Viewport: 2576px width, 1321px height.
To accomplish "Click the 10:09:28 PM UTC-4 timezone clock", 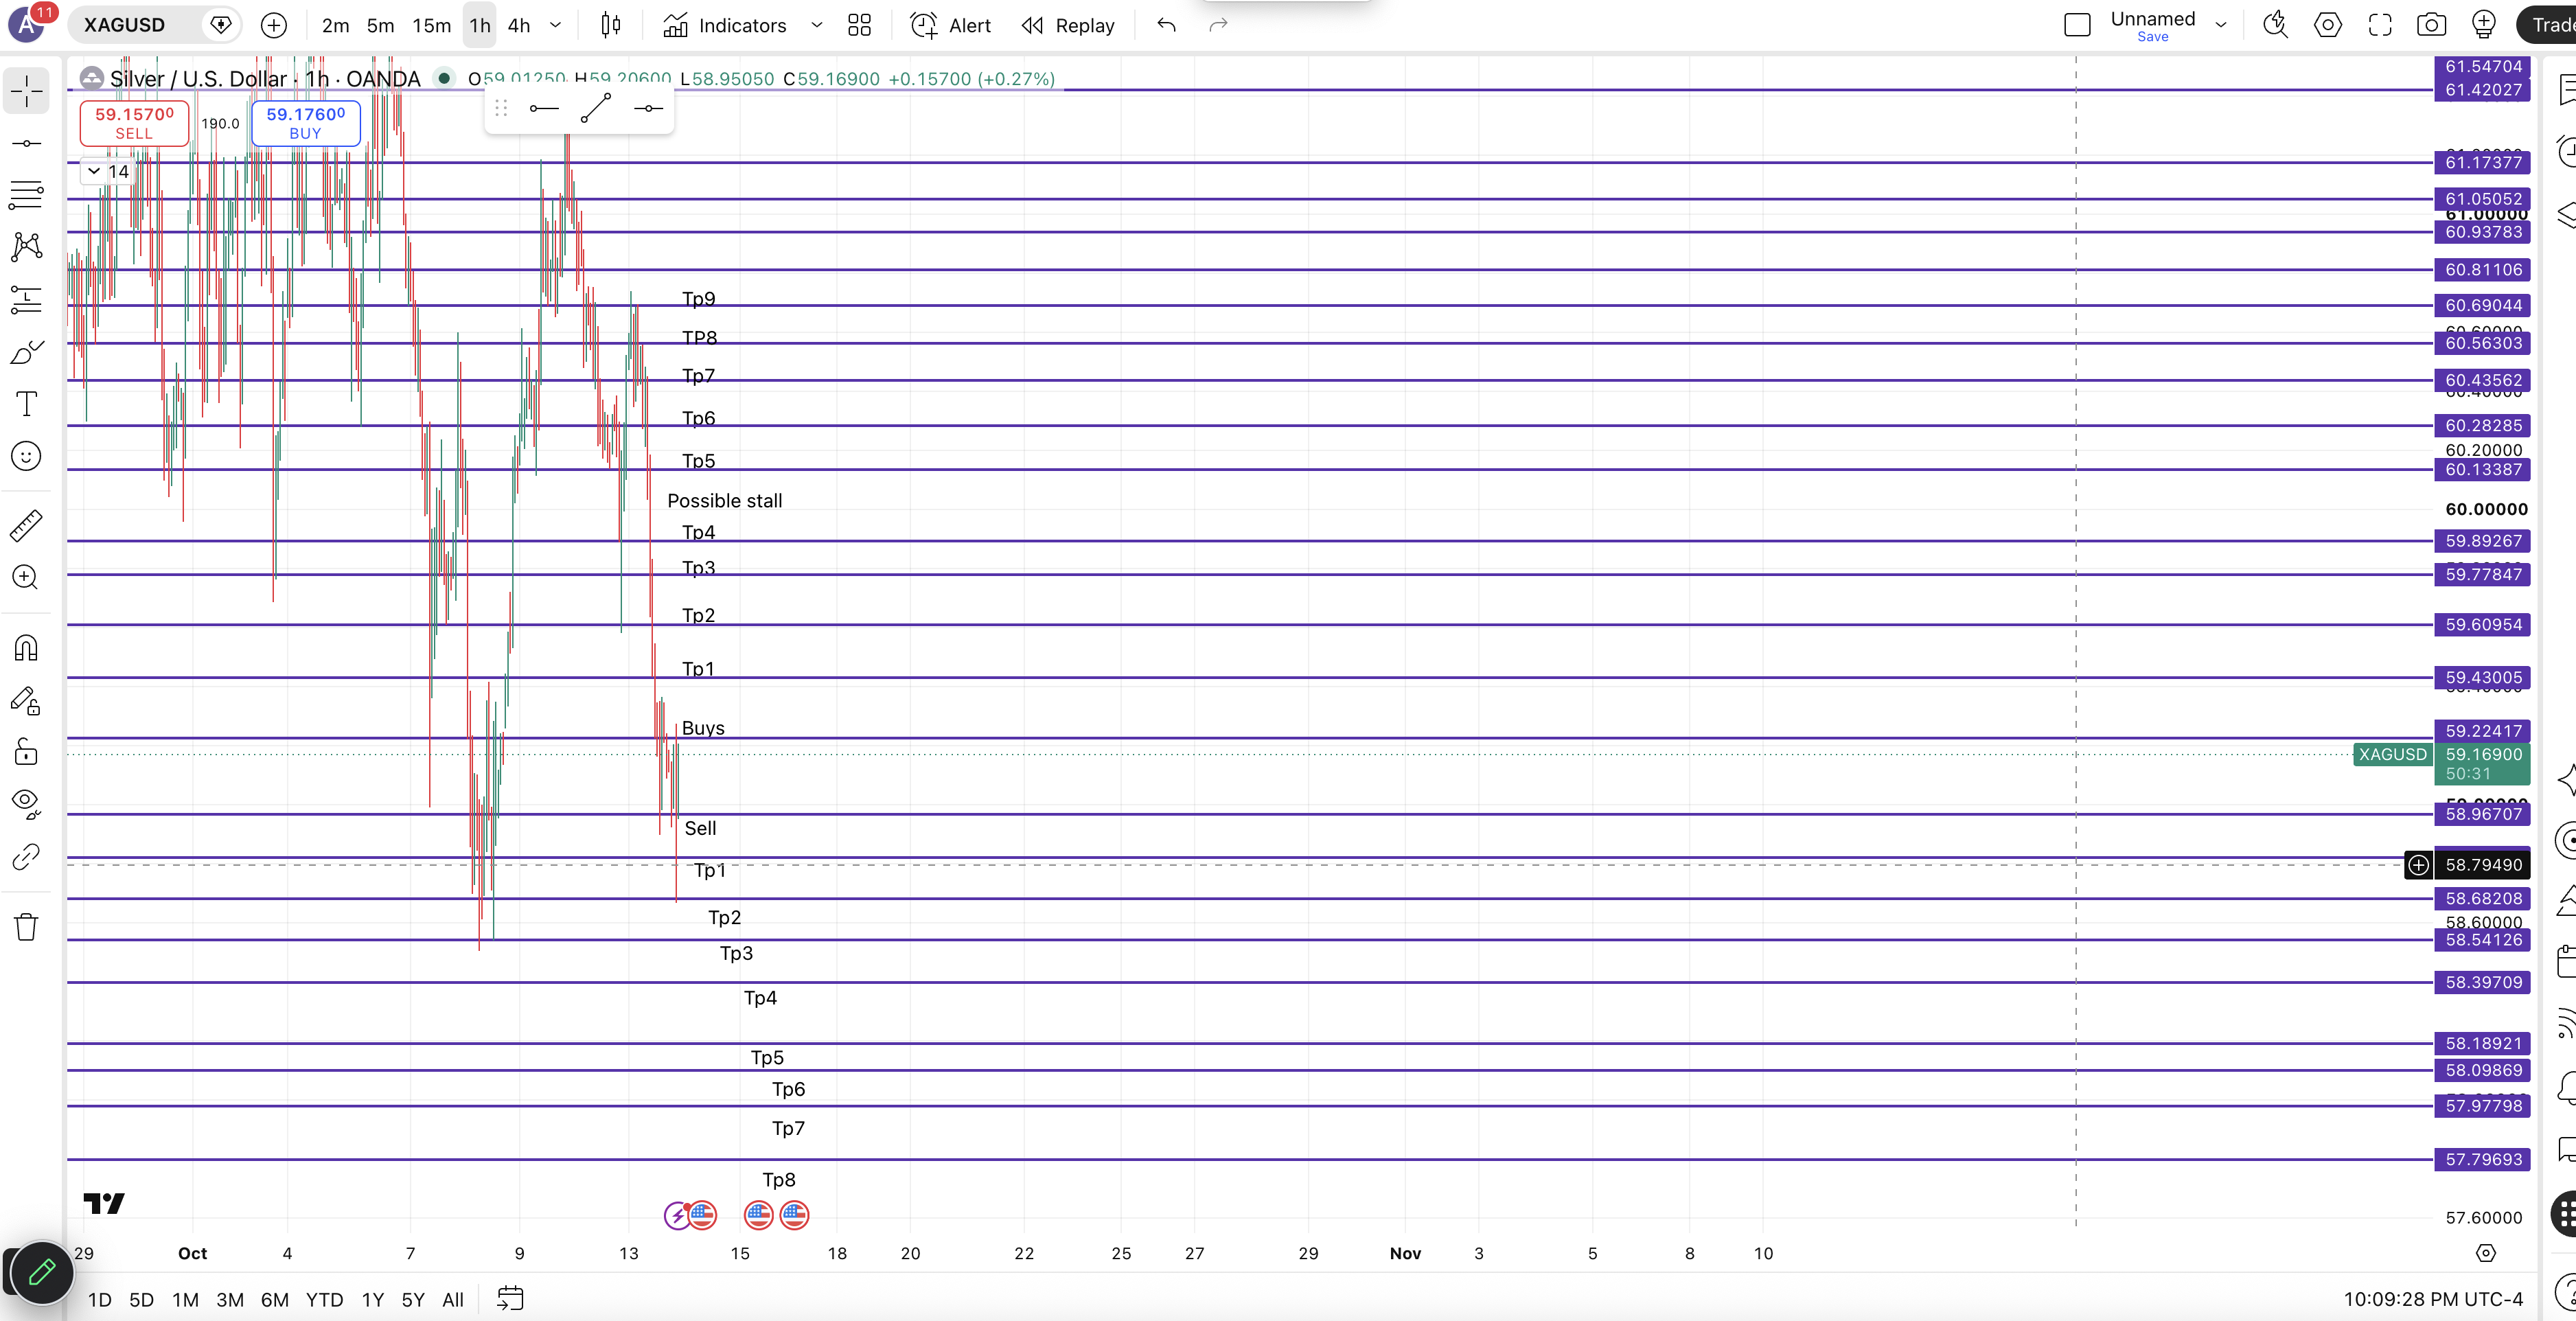I will tap(2433, 1299).
